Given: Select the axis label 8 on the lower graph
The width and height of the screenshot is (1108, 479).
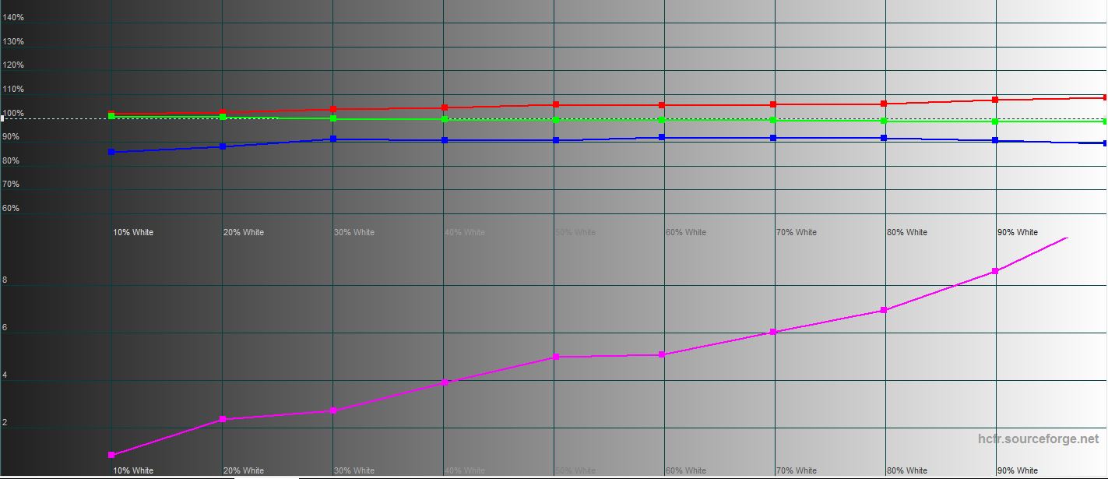Looking at the screenshot, I should pyautogui.click(x=5, y=280).
